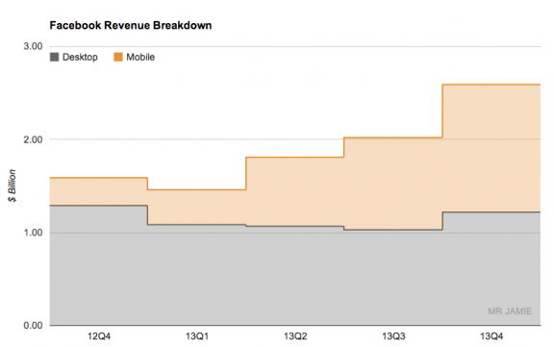Click the 13Q2 x-axis label
The image size is (554, 347).
(x=295, y=336)
